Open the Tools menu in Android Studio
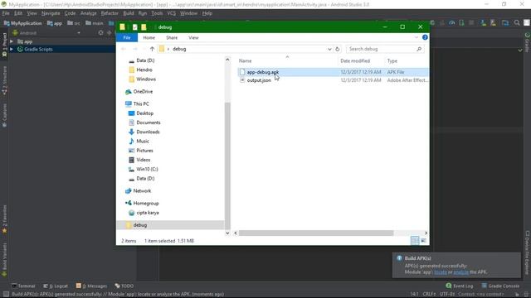The image size is (531, 298). tap(157, 13)
